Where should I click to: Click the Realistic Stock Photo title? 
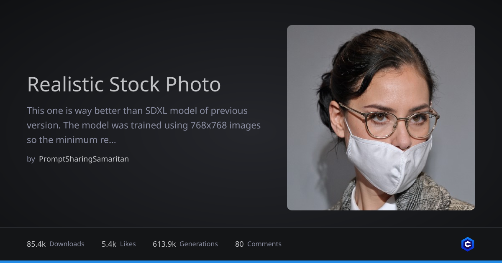pos(124,85)
